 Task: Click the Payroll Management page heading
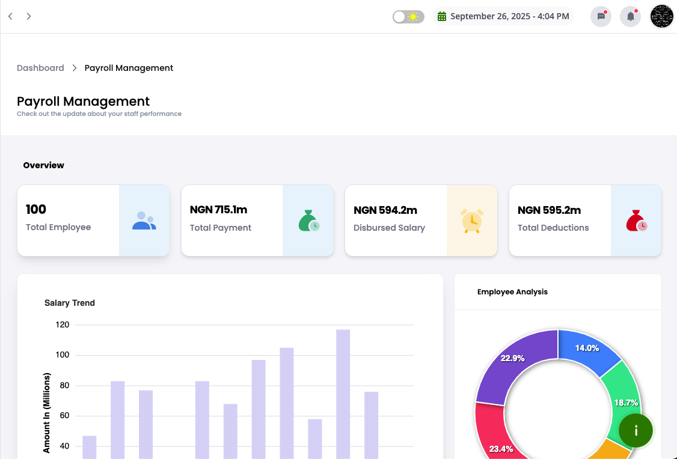(84, 101)
